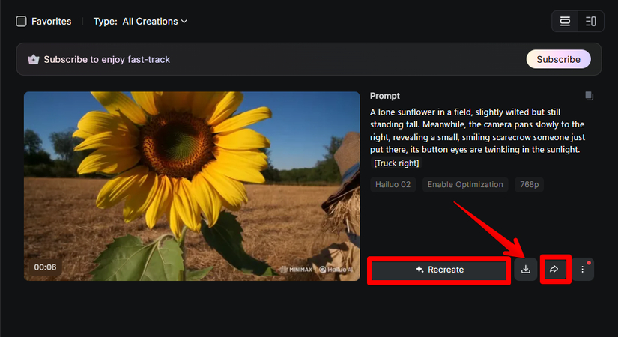Click the 00:06 duration badge
This screenshot has width=618, height=337.
pyautogui.click(x=45, y=267)
